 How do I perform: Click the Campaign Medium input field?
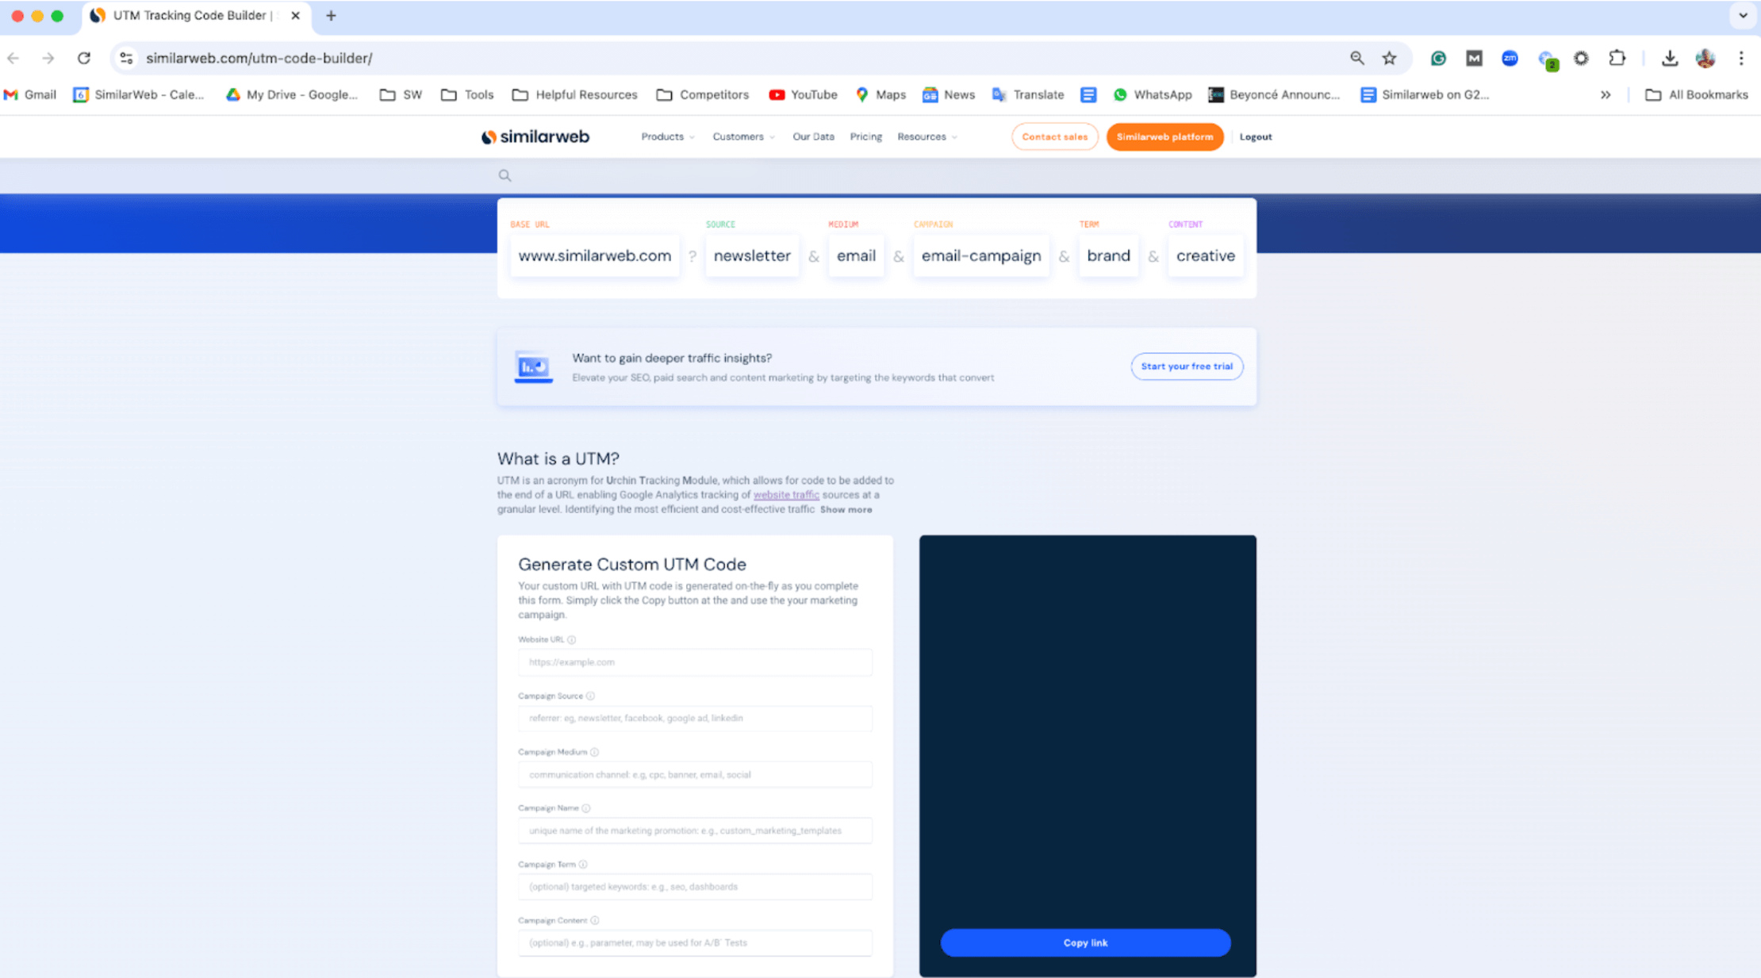pyautogui.click(x=695, y=774)
